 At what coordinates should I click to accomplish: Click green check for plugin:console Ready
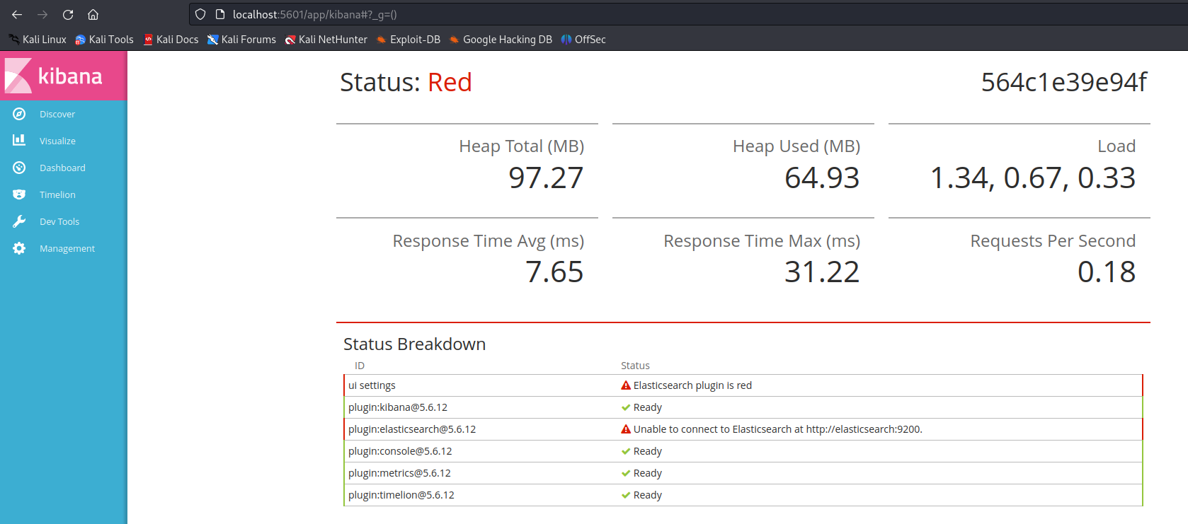[626, 451]
